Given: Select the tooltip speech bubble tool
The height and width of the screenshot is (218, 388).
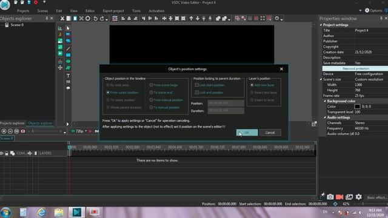Looking at the screenshot, I should pos(68,88).
